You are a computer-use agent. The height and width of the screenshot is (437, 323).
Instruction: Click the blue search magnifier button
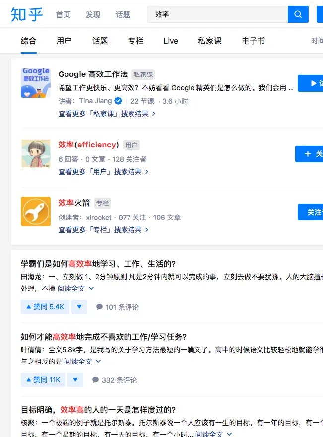(298, 14)
